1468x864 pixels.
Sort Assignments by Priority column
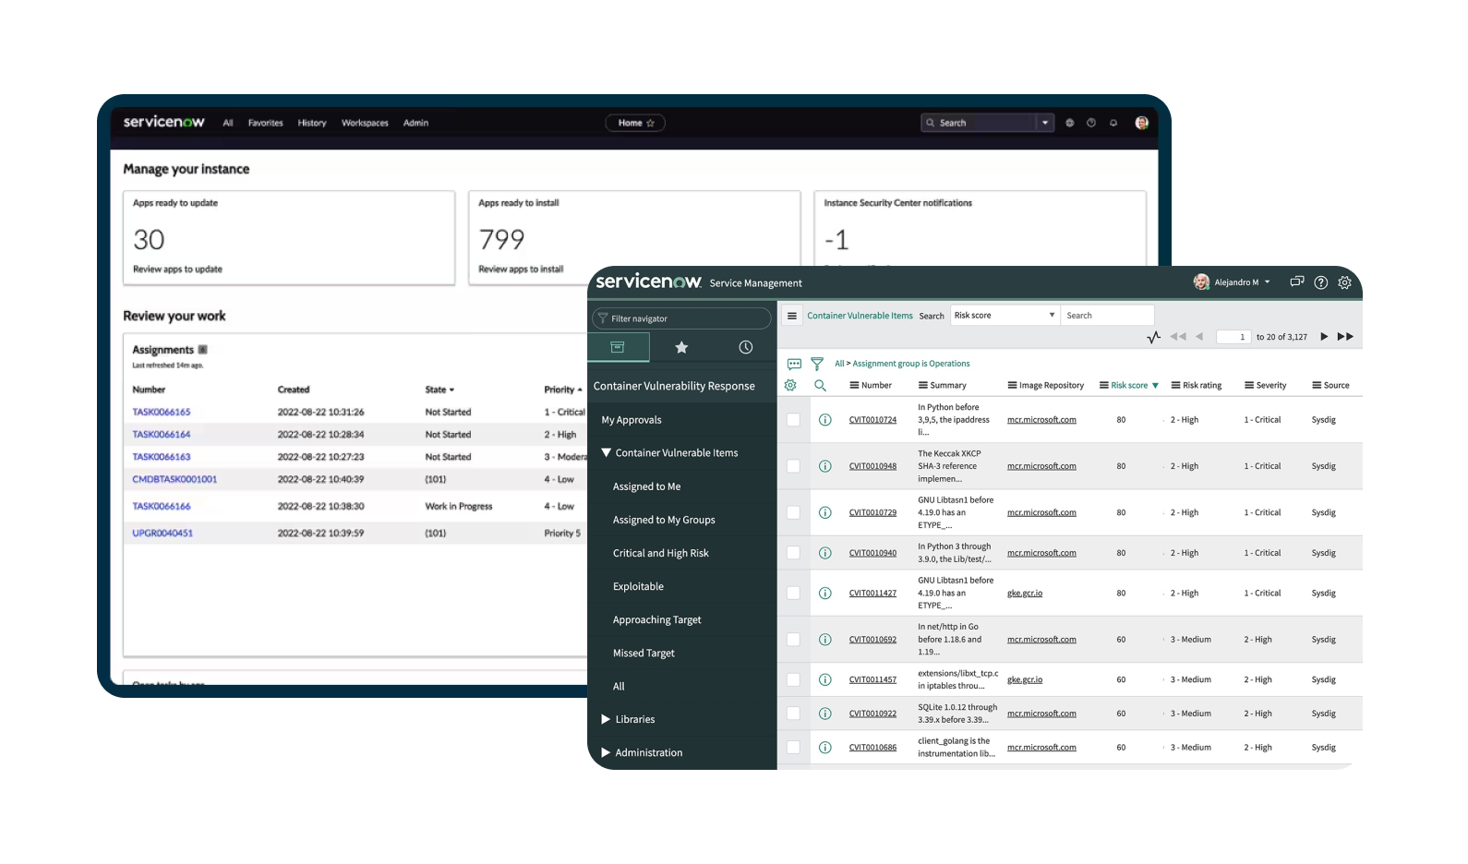(563, 390)
